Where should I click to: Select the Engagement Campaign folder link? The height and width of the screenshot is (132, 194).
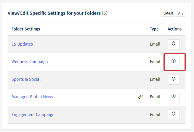tap(33, 115)
